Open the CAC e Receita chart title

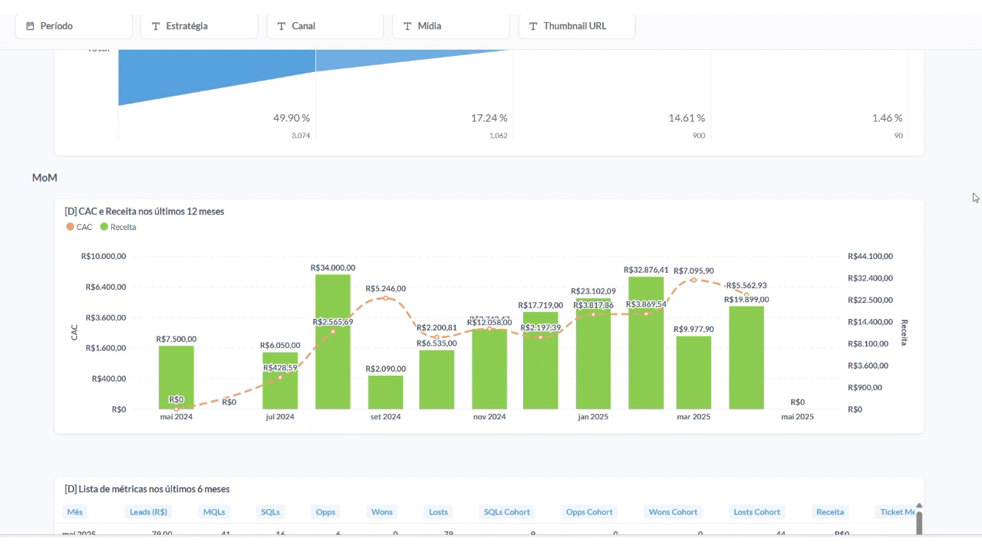point(144,211)
